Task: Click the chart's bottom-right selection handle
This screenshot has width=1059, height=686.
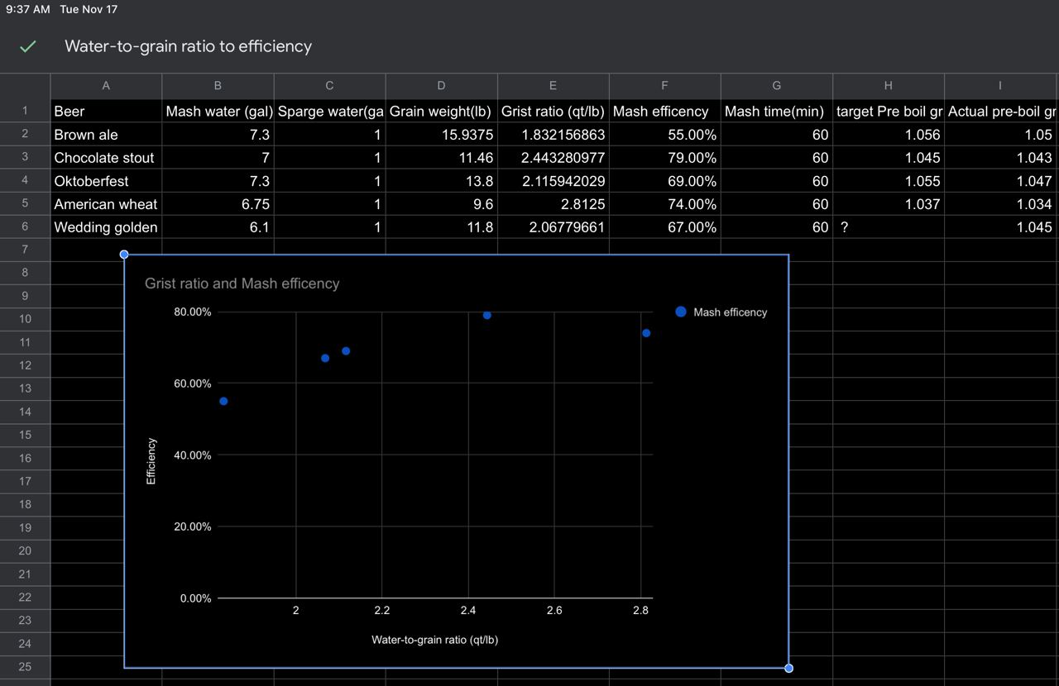Action: [x=788, y=668]
